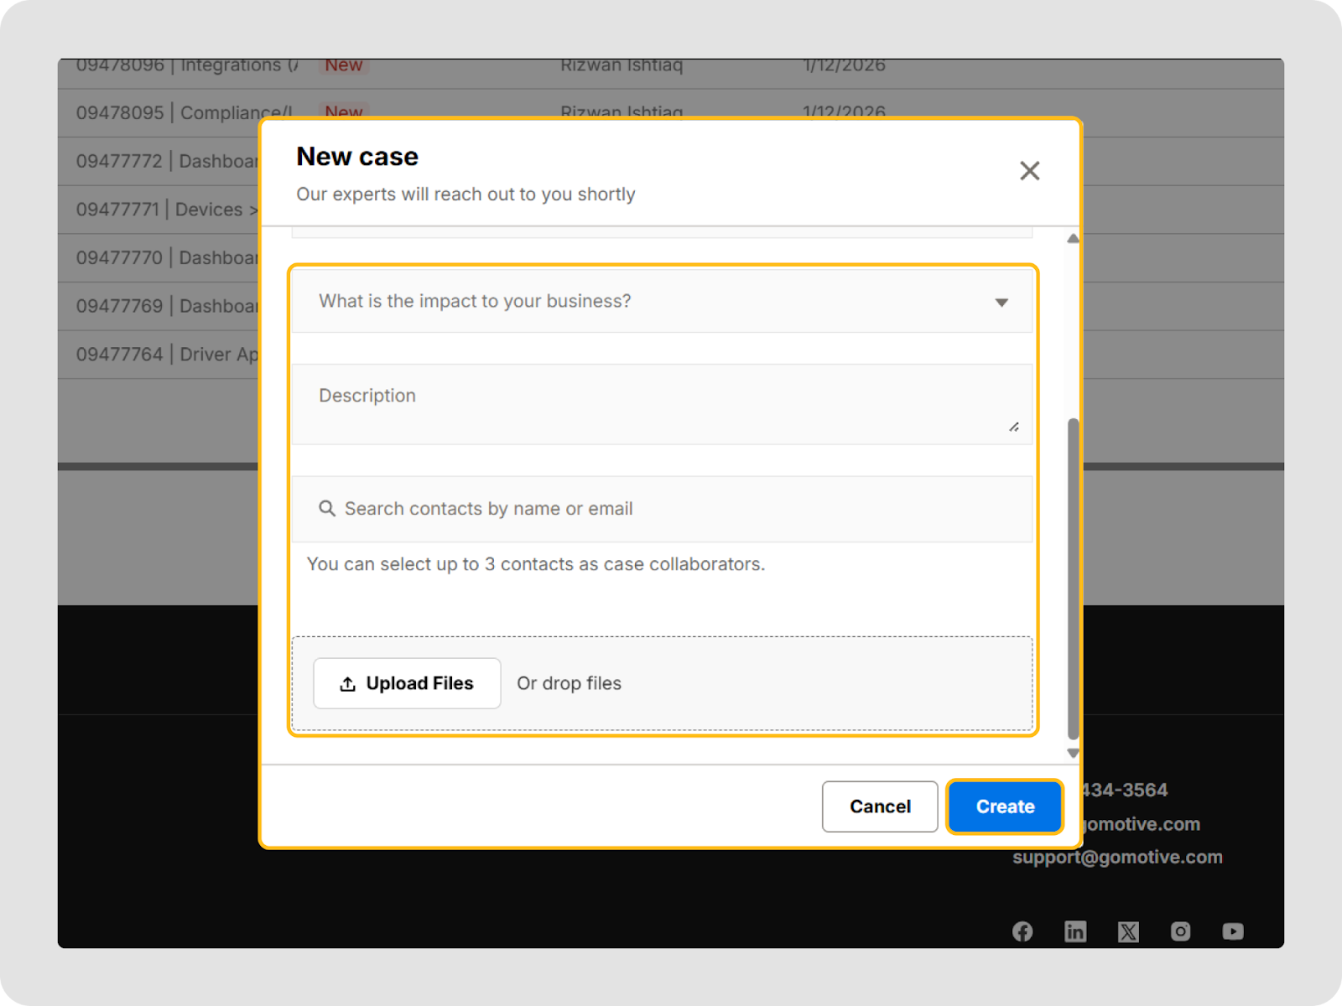The width and height of the screenshot is (1342, 1006).
Task: Click the dialog scrollbar down arrow
Action: pyautogui.click(x=1073, y=753)
